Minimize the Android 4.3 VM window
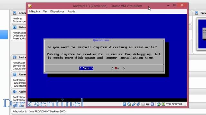This screenshot has width=206, height=115. pyautogui.click(x=168, y=5)
